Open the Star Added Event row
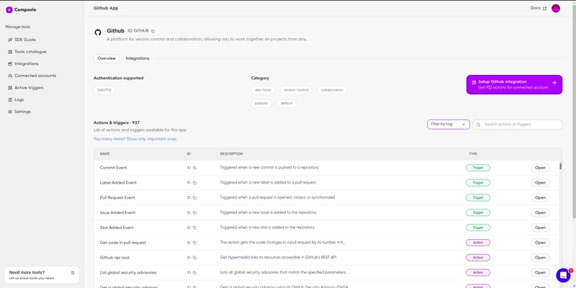Image resolution: width=576 pixels, height=288 pixels. pyautogui.click(x=540, y=228)
